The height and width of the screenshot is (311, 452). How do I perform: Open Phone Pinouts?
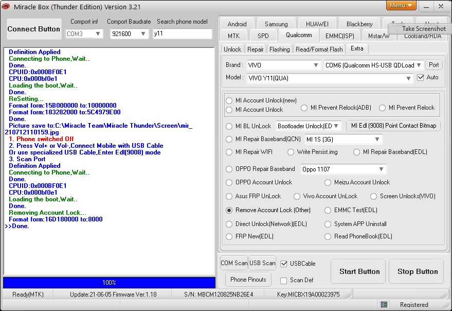click(248, 280)
